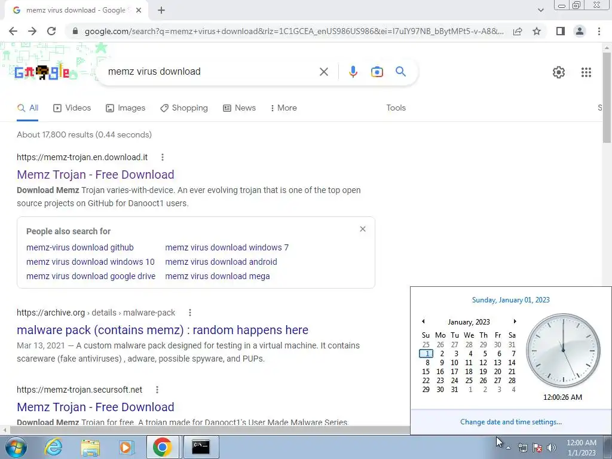Screen dimensions: 612x459
Task: Click the site lock icon
Action: coord(75,31)
